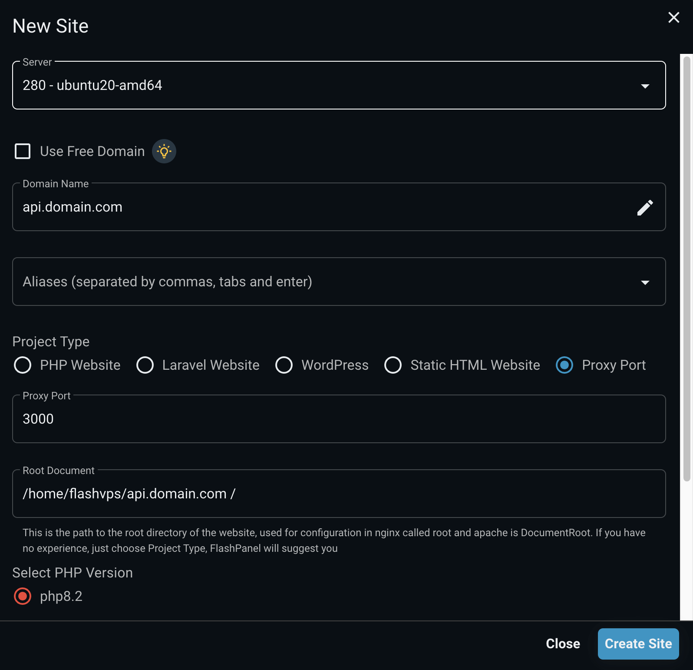The height and width of the screenshot is (670, 693).
Task: Open the Server dropdown arrow
Action: click(645, 86)
